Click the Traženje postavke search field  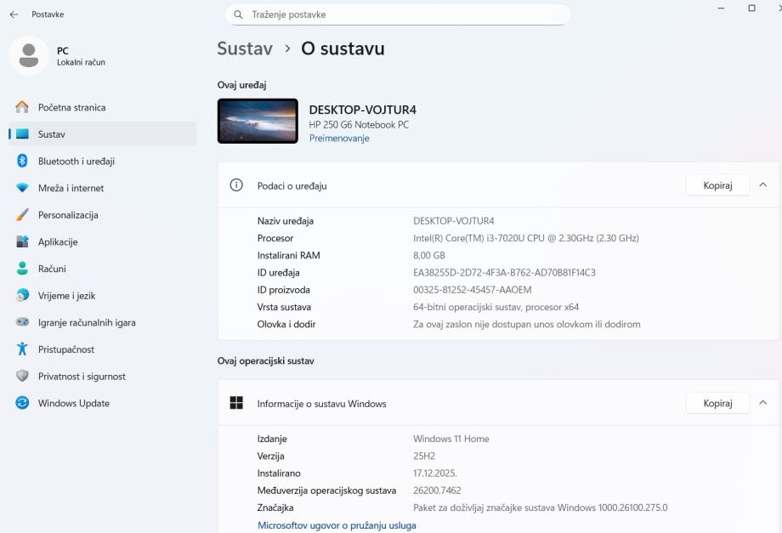point(399,14)
